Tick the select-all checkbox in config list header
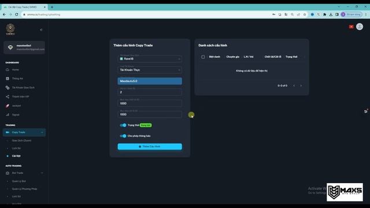 (x=203, y=57)
